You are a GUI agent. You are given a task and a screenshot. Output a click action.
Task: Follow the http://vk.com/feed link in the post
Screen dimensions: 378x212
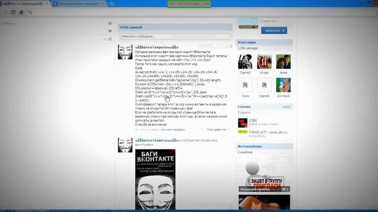click(197, 60)
